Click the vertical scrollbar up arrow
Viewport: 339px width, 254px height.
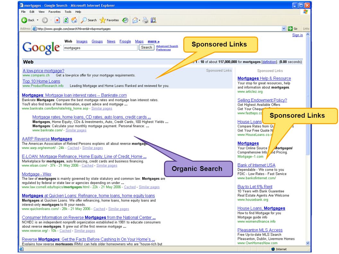coord(308,35)
